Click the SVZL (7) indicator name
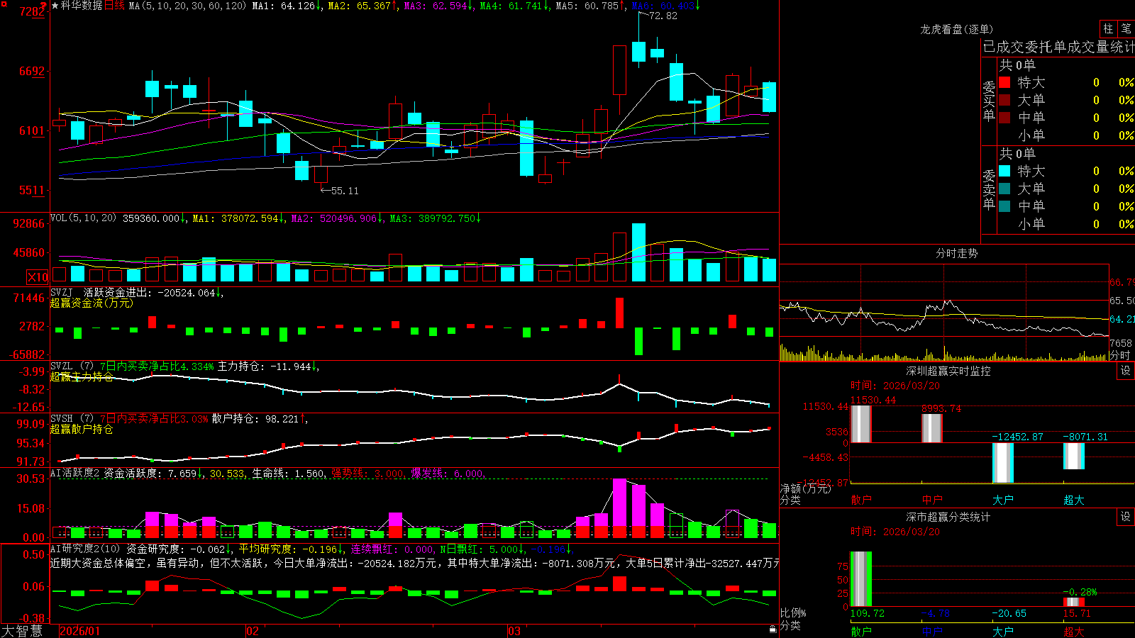The height and width of the screenshot is (638, 1135). pos(72,366)
